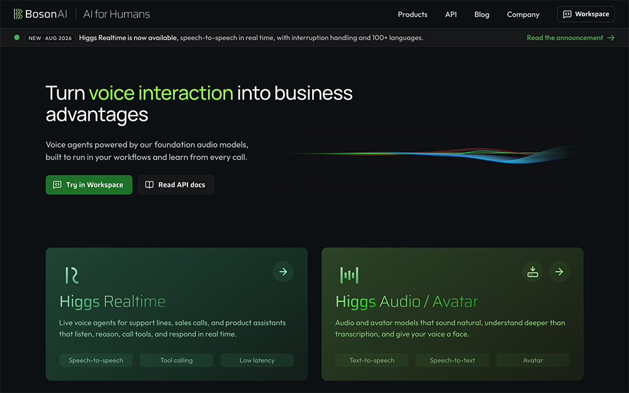Click the Workspace button in header

click(586, 14)
